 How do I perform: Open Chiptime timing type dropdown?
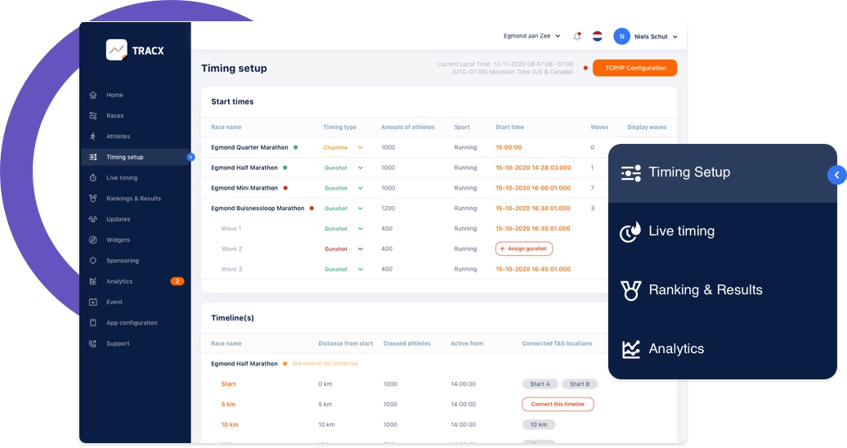tap(361, 148)
